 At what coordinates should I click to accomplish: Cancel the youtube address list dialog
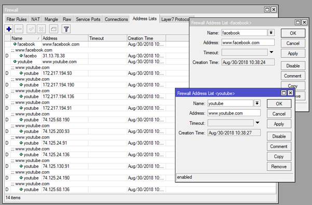tap(279, 114)
